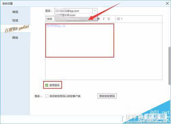Expand the 签名 account dropdown arrow

pyautogui.click(x=95, y=11)
